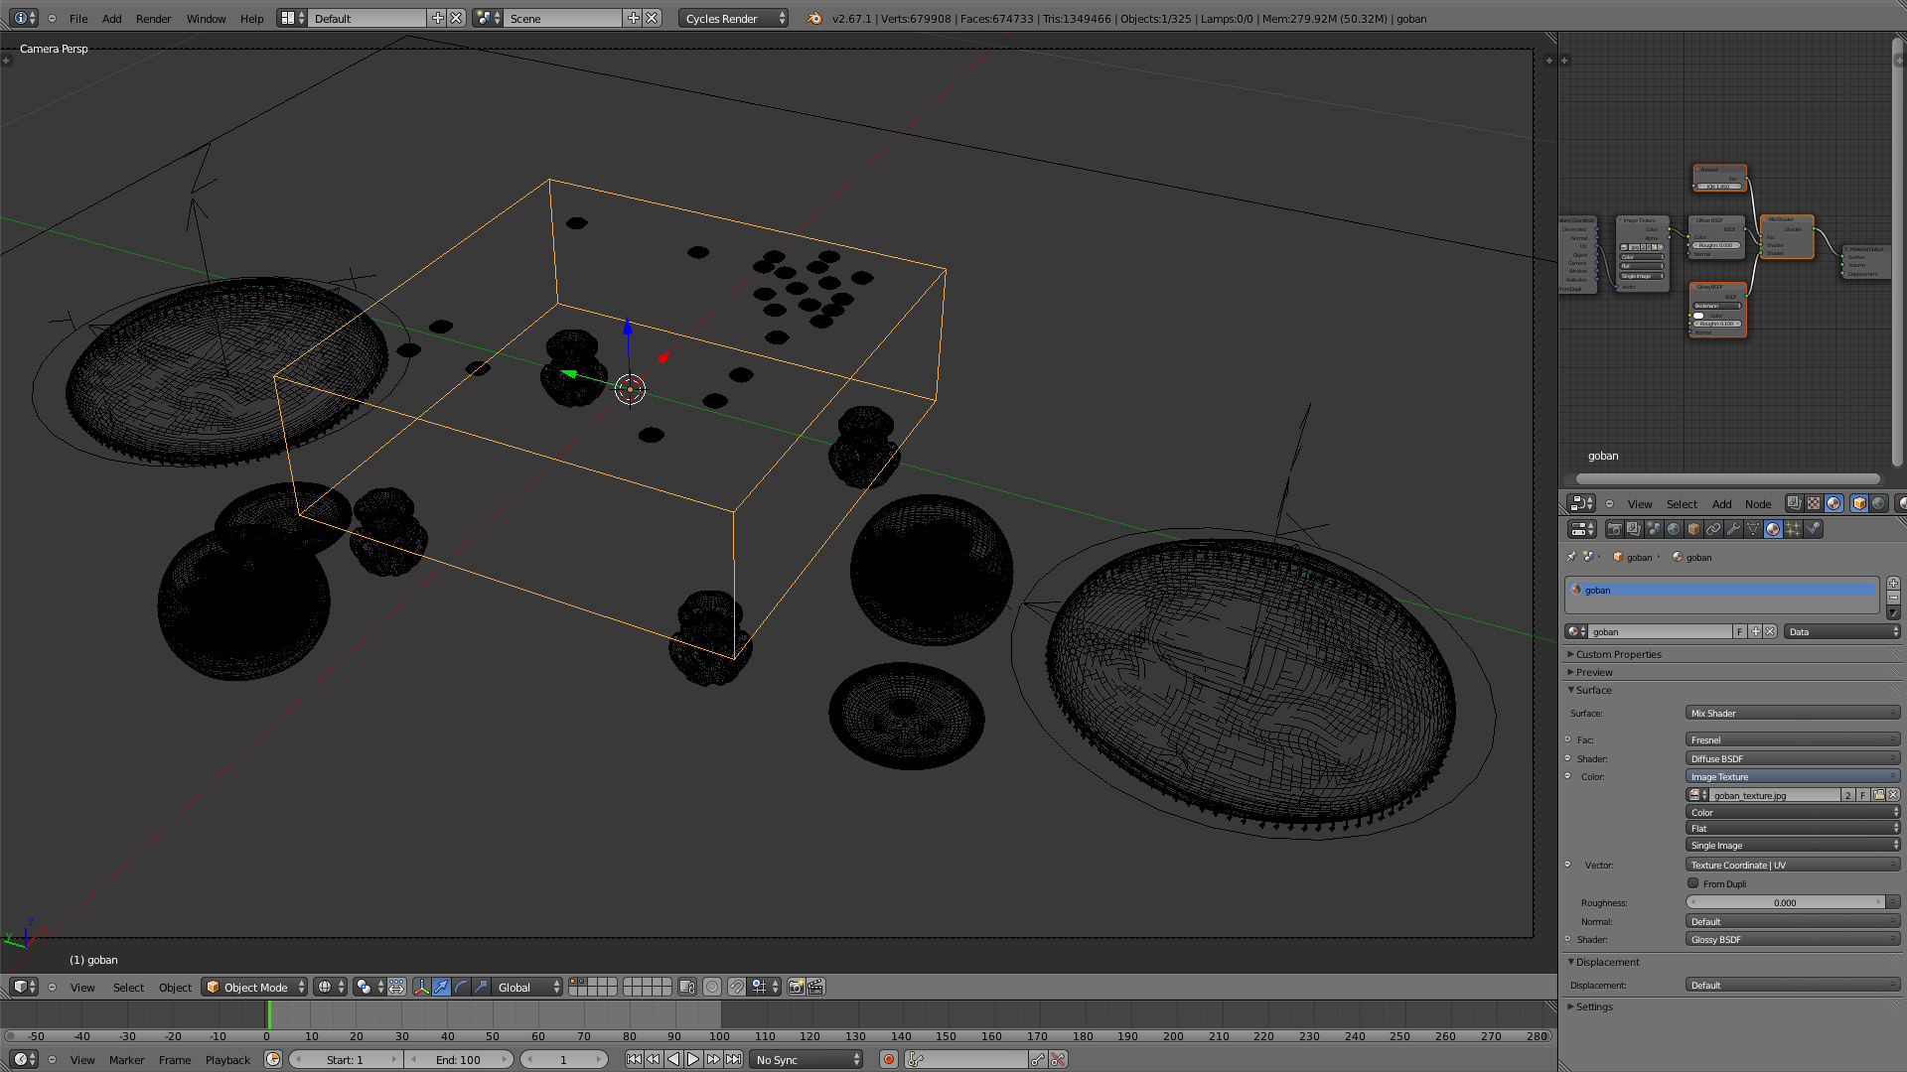Toggle automatic keyframe record button
Image resolution: width=1907 pixels, height=1072 pixels.
click(889, 1059)
